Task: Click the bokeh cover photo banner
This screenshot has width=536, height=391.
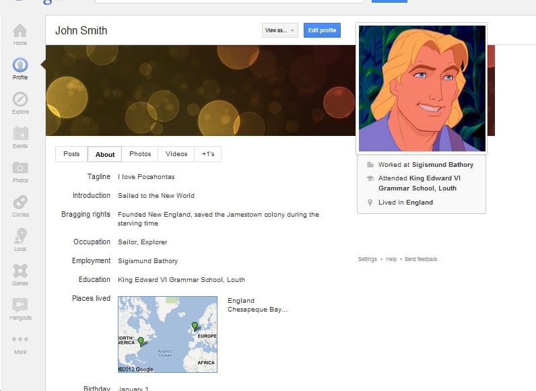Action: coord(200,91)
